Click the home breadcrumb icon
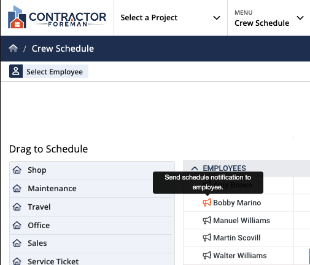The width and height of the screenshot is (310, 265). [x=14, y=49]
